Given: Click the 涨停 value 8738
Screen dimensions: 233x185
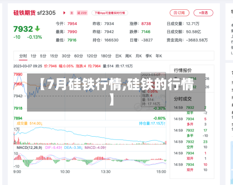Looking at the screenshot, I should point(146,24).
